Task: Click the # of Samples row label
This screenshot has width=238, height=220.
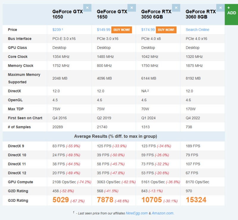Action: coord(19,127)
